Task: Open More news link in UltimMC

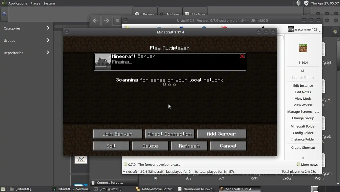Action: tap(309, 164)
